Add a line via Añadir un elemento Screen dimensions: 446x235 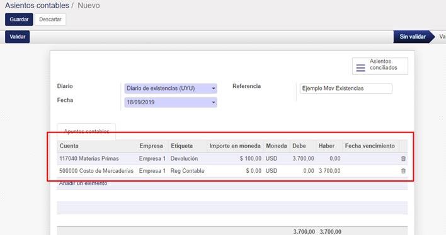click(83, 183)
